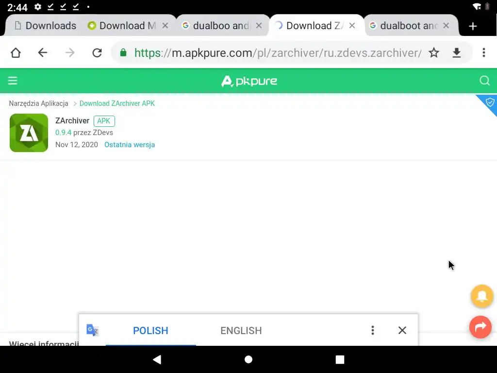Open a new browser tab

click(x=473, y=26)
